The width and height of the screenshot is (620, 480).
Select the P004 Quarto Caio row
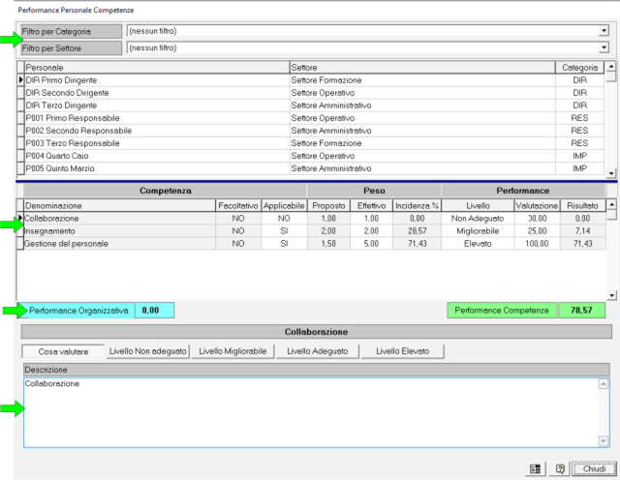[x=155, y=156]
